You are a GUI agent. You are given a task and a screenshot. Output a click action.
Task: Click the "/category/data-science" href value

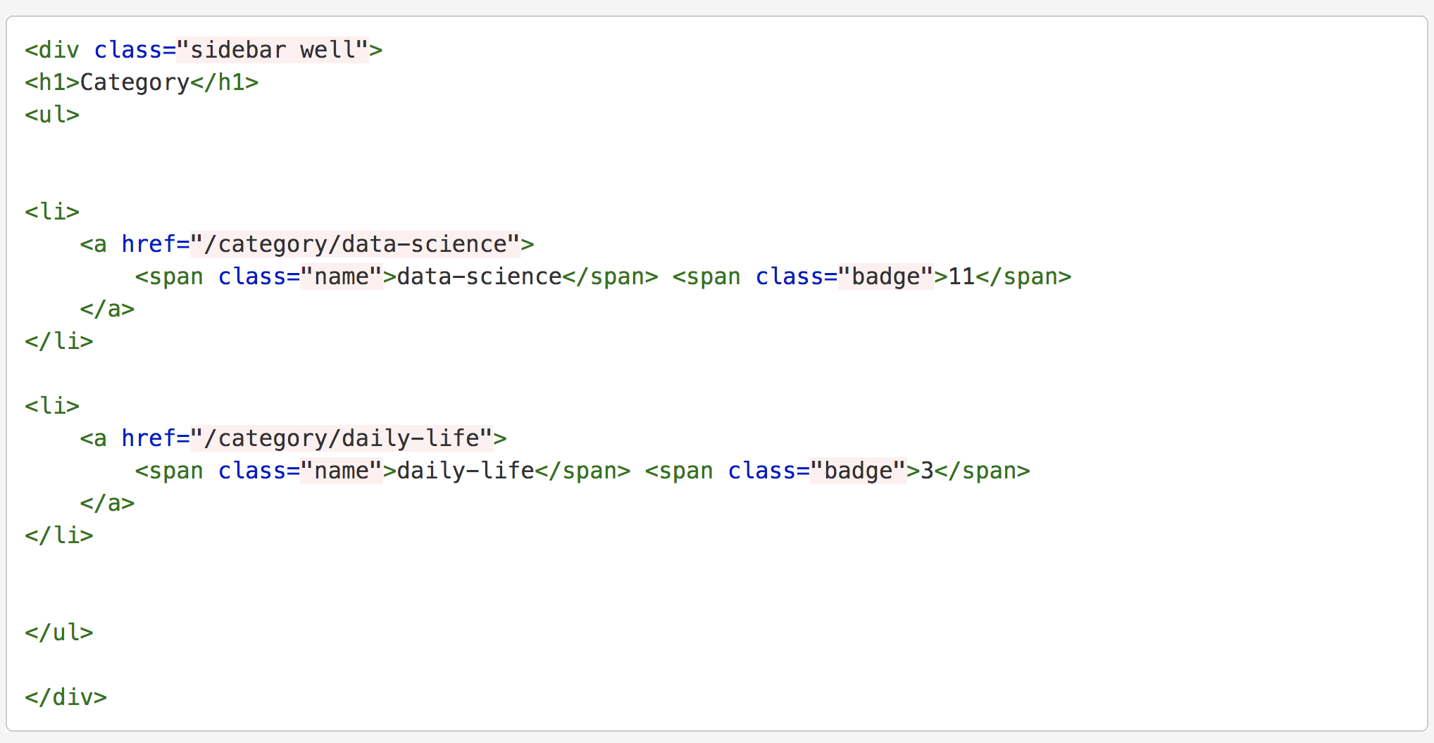[x=356, y=244]
